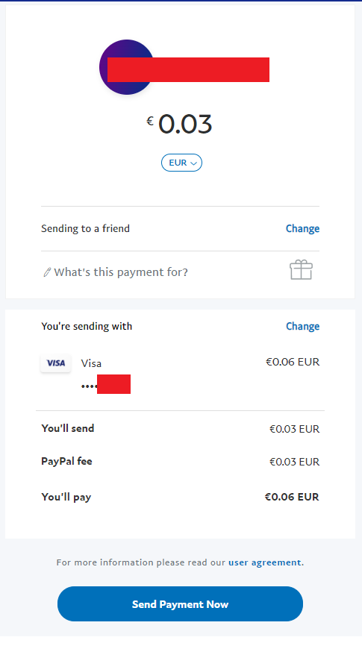Click the You'll pay total €0.06 EUR
Viewport: 362px width, 646px height.
pyautogui.click(x=292, y=497)
